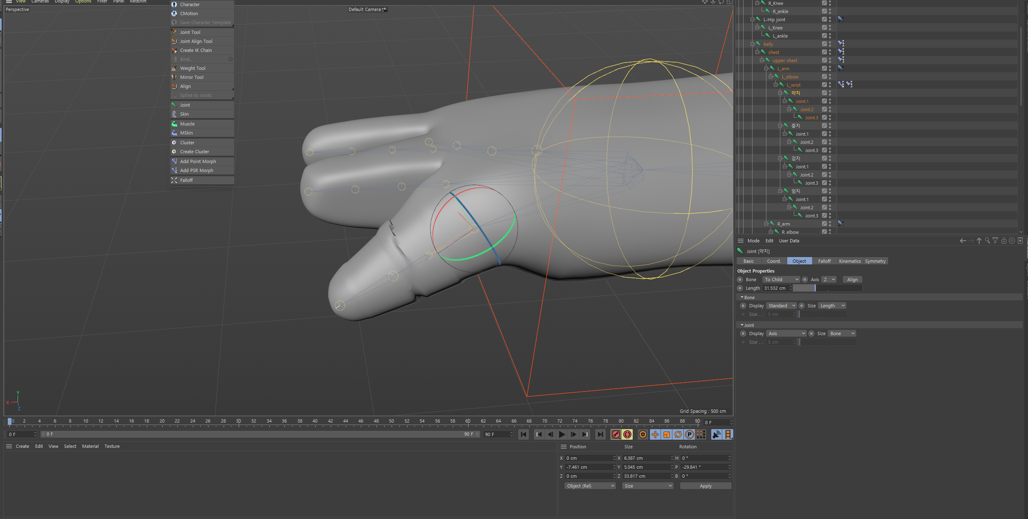1028x519 pixels.
Task: Collapse the Bone section
Action: [742, 298]
